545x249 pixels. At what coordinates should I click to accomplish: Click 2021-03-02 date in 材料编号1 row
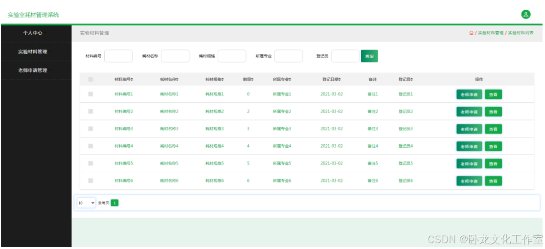(332, 94)
